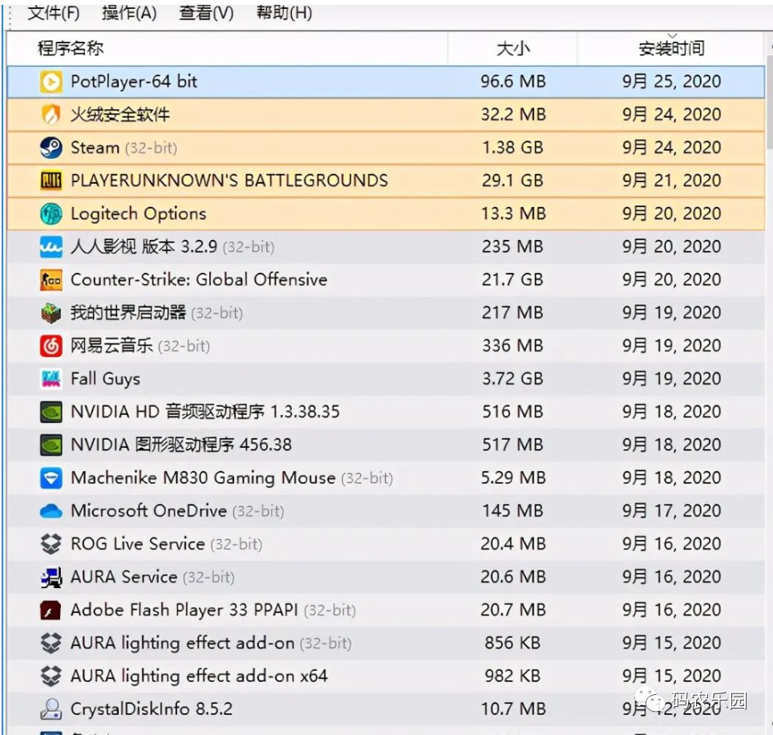Select the Steam name text

click(95, 148)
